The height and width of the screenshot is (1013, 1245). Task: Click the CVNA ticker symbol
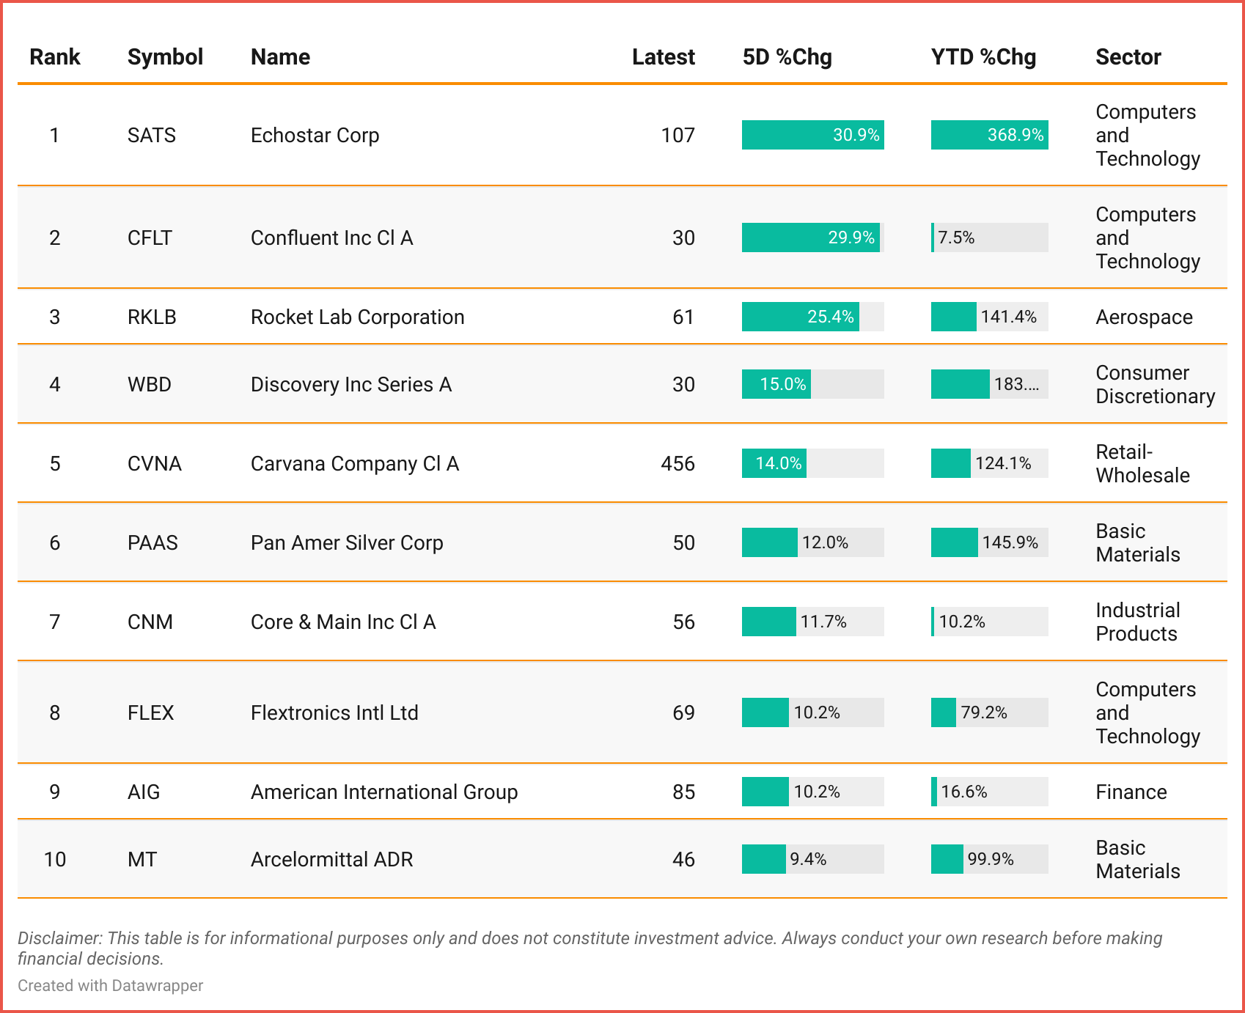(x=154, y=464)
